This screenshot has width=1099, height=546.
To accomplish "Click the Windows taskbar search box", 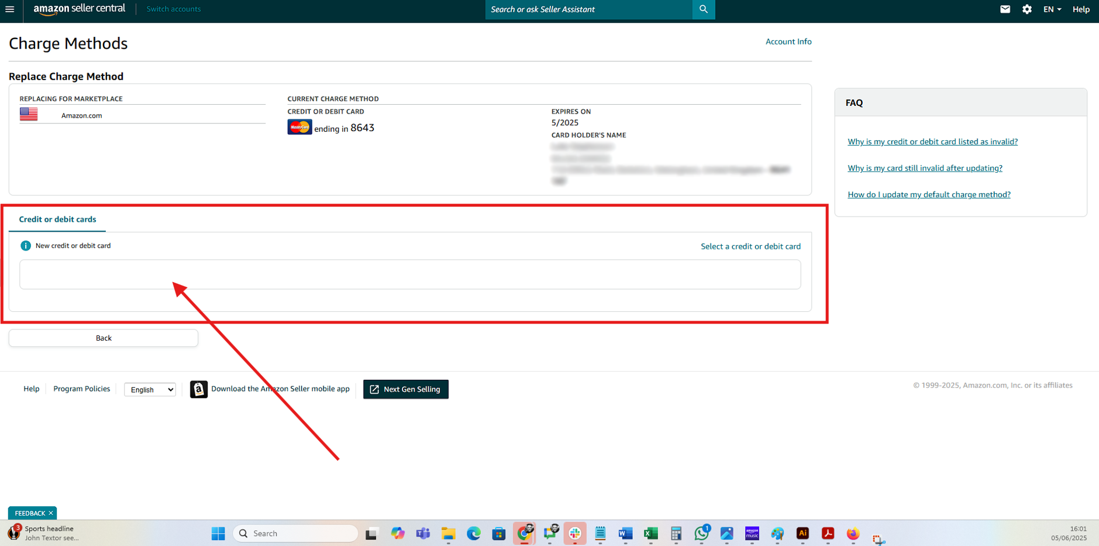I will coord(295,533).
